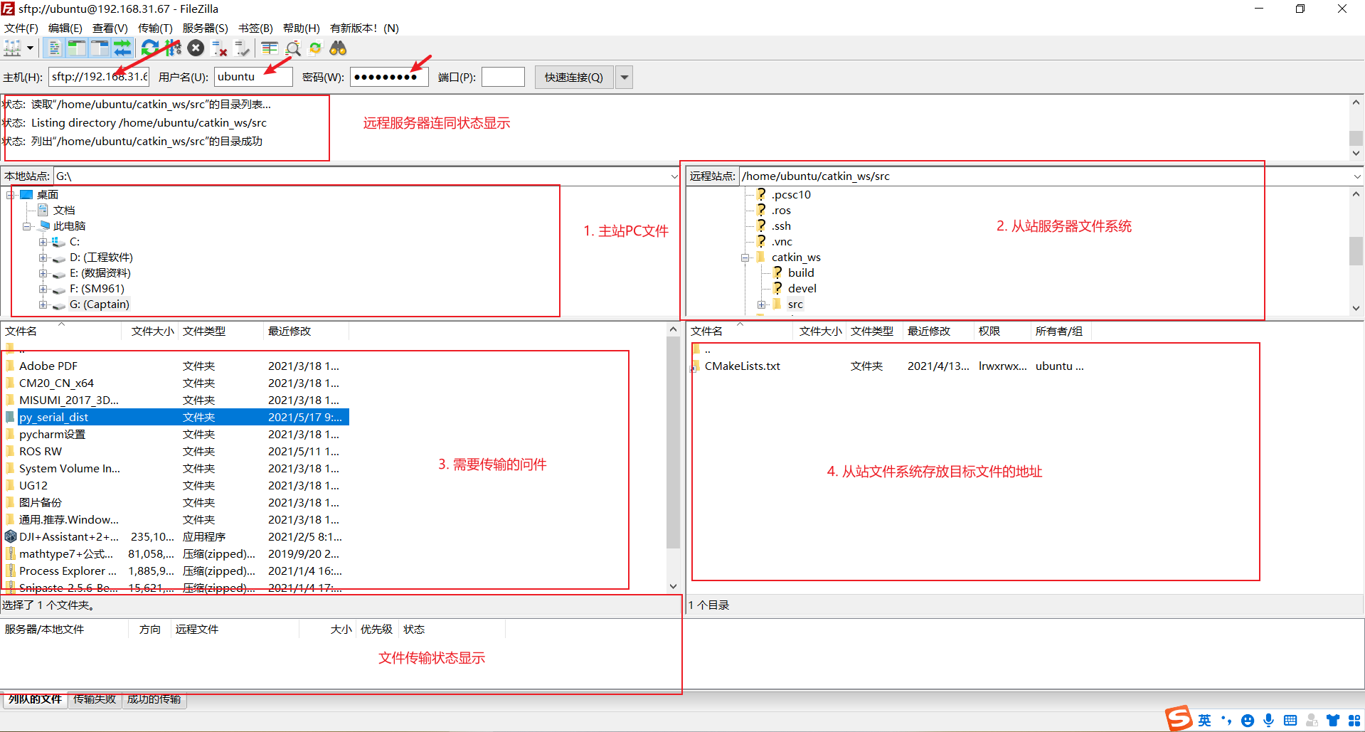Refresh the file and folder lists

[x=149, y=48]
